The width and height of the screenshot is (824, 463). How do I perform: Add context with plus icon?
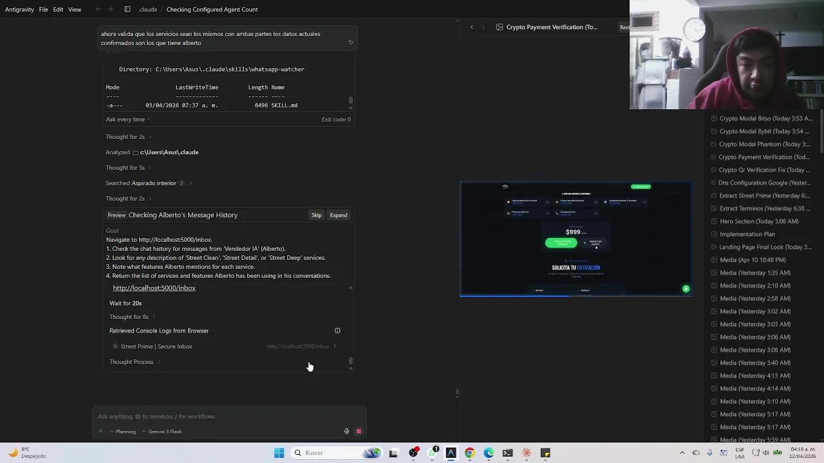(100, 431)
